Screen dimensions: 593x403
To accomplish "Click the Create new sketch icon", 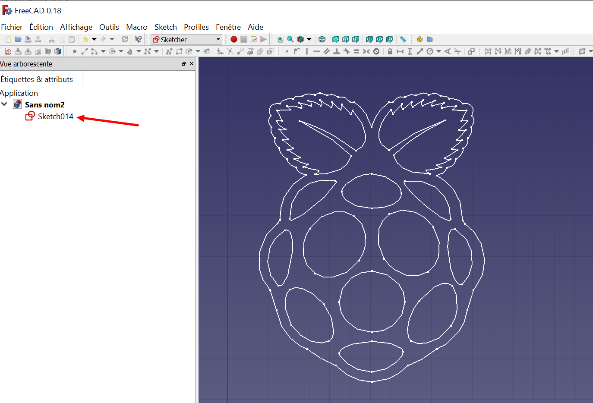I will tap(8, 51).
